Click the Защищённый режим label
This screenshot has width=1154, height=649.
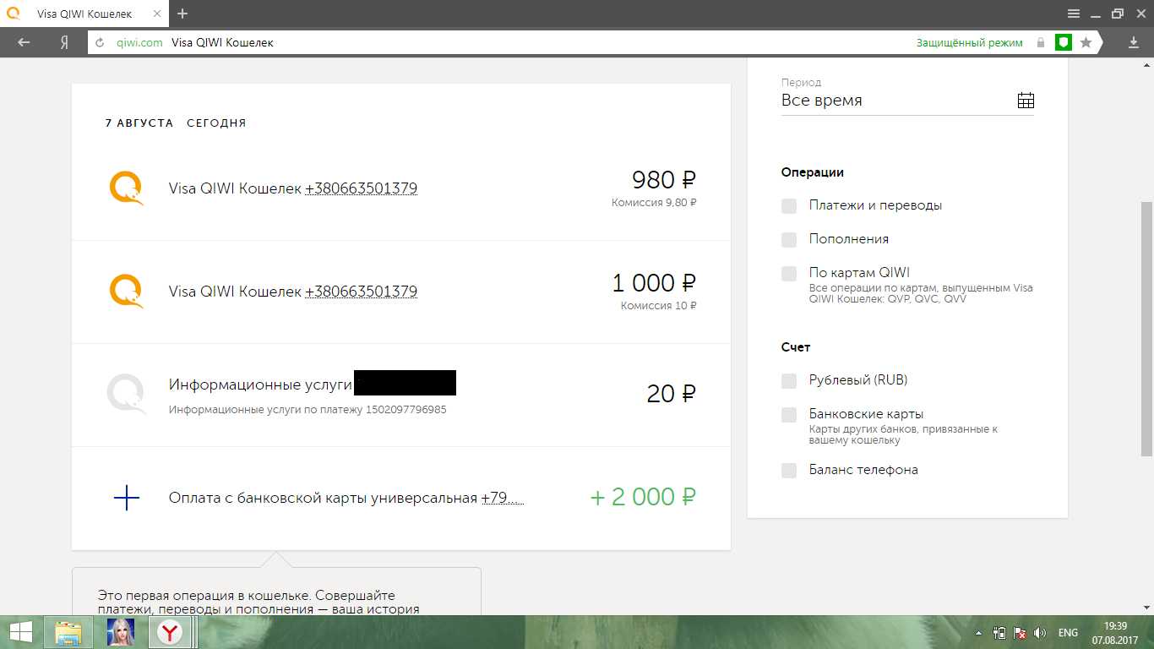(x=969, y=42)
